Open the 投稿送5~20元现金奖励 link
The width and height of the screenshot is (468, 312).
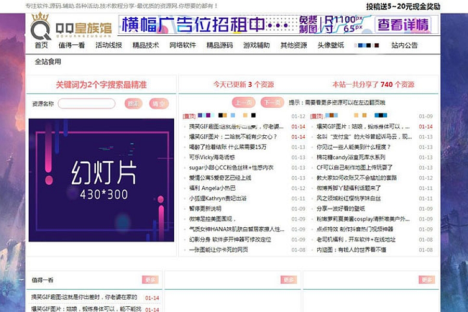coord(403,6)
